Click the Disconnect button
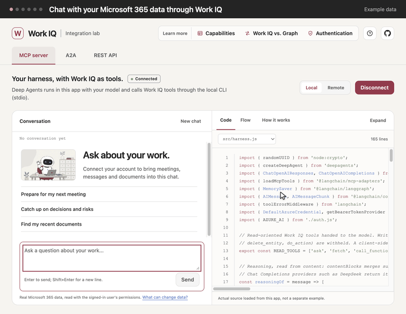This screenshot has height=314, width=406. 375,87
